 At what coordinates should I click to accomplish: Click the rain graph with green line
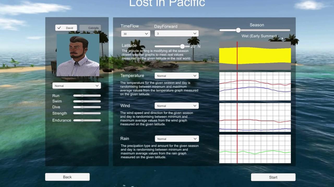coord(255,149)
